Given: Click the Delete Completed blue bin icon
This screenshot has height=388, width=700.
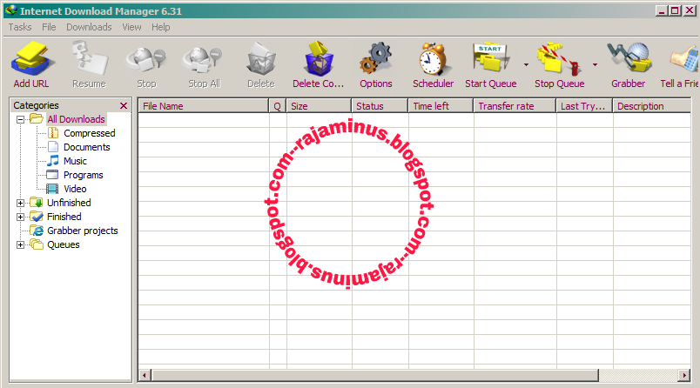Looking at the screenshot, I should pyautogui.click(x=319, y=58).
